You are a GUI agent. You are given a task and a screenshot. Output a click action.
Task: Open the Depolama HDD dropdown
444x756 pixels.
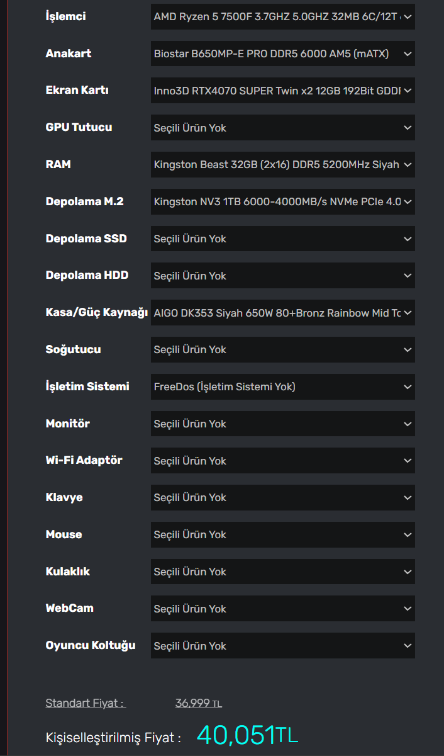point(282,276)
